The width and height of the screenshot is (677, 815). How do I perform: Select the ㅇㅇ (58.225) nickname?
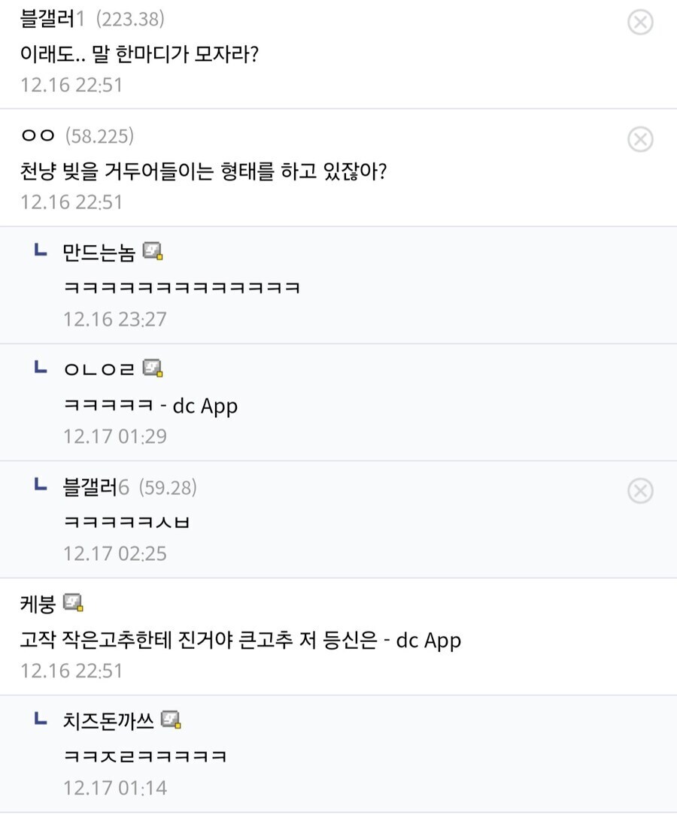tap(38, 136)
